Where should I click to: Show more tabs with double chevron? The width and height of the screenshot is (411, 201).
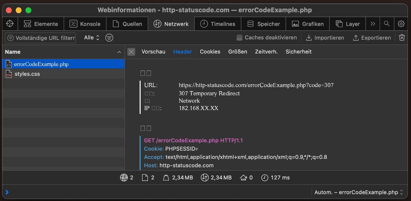coord(372,24)
